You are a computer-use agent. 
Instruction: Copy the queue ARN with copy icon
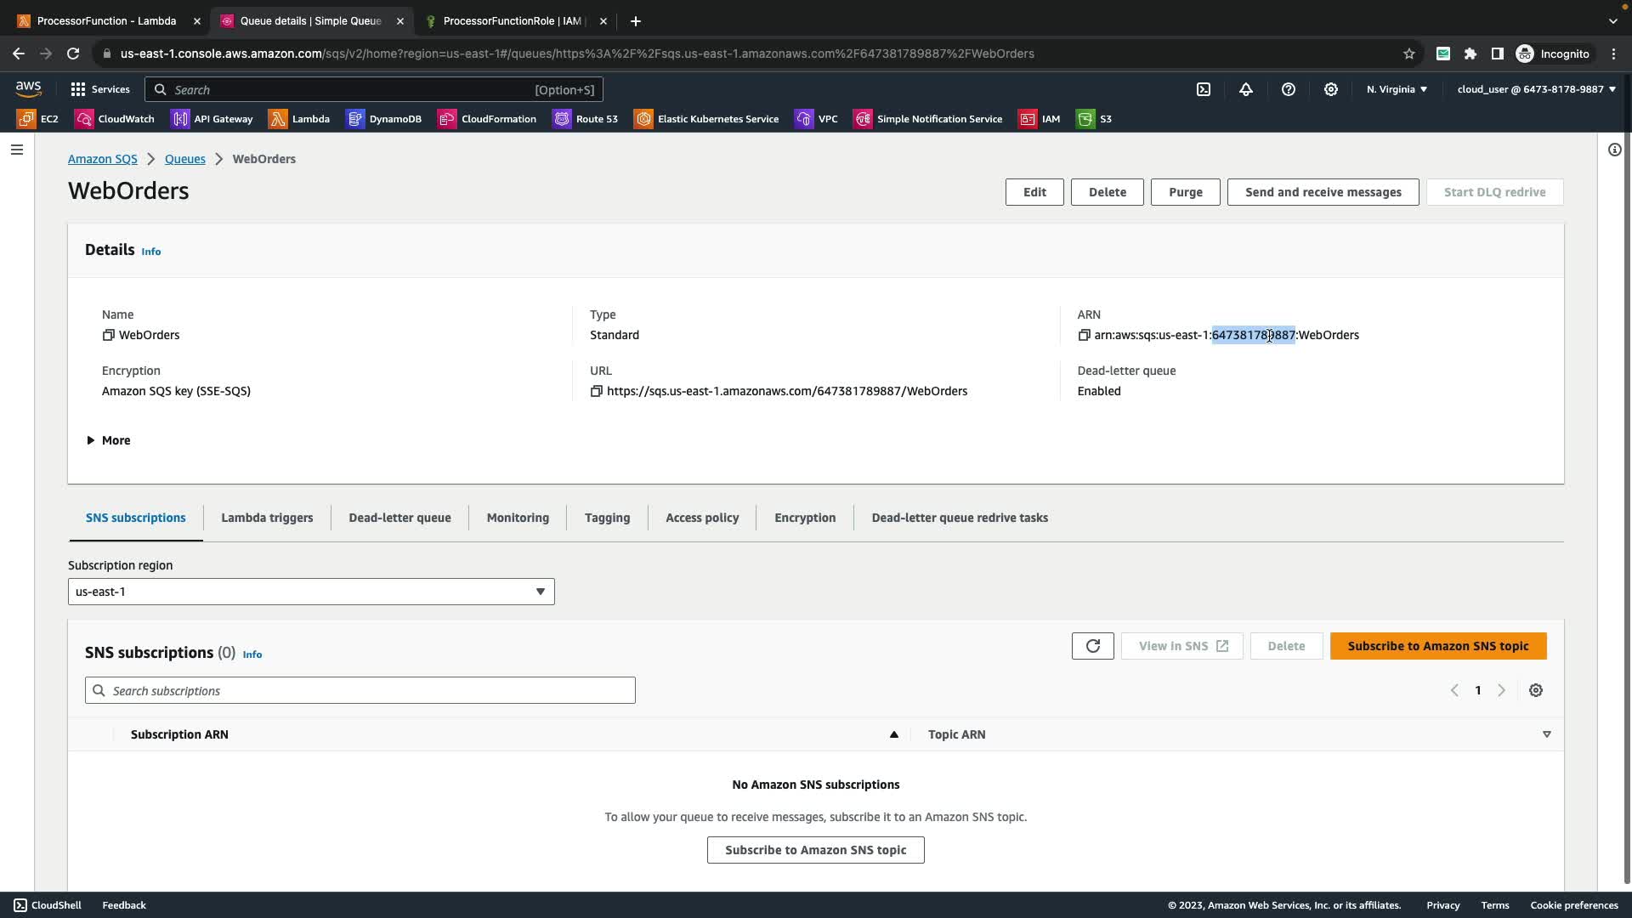tap(1084, 335)
